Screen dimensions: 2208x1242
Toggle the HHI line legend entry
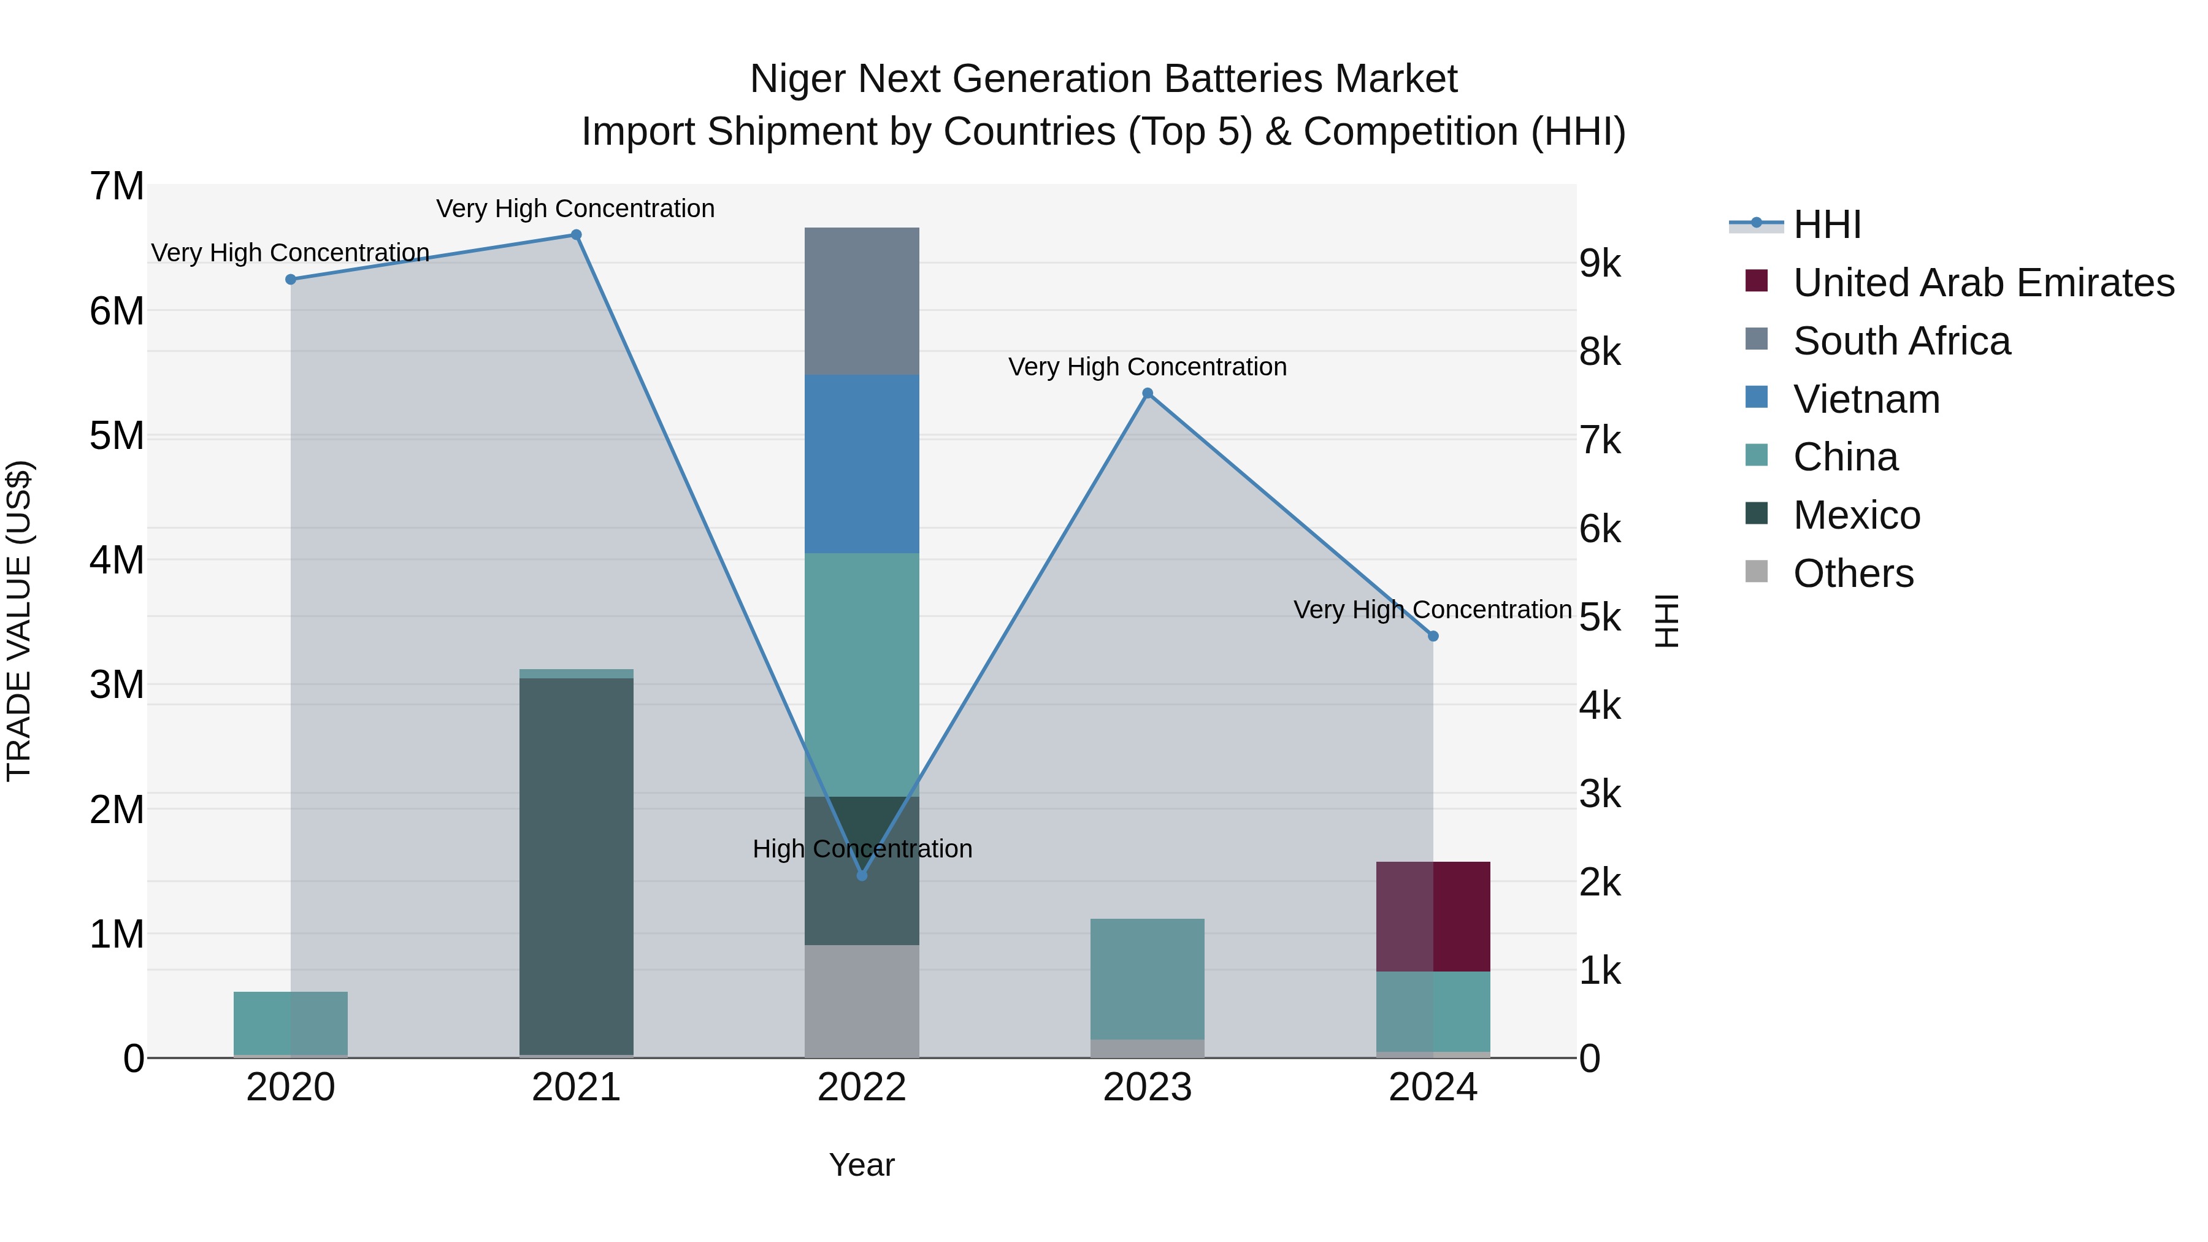click(1795, 224)
